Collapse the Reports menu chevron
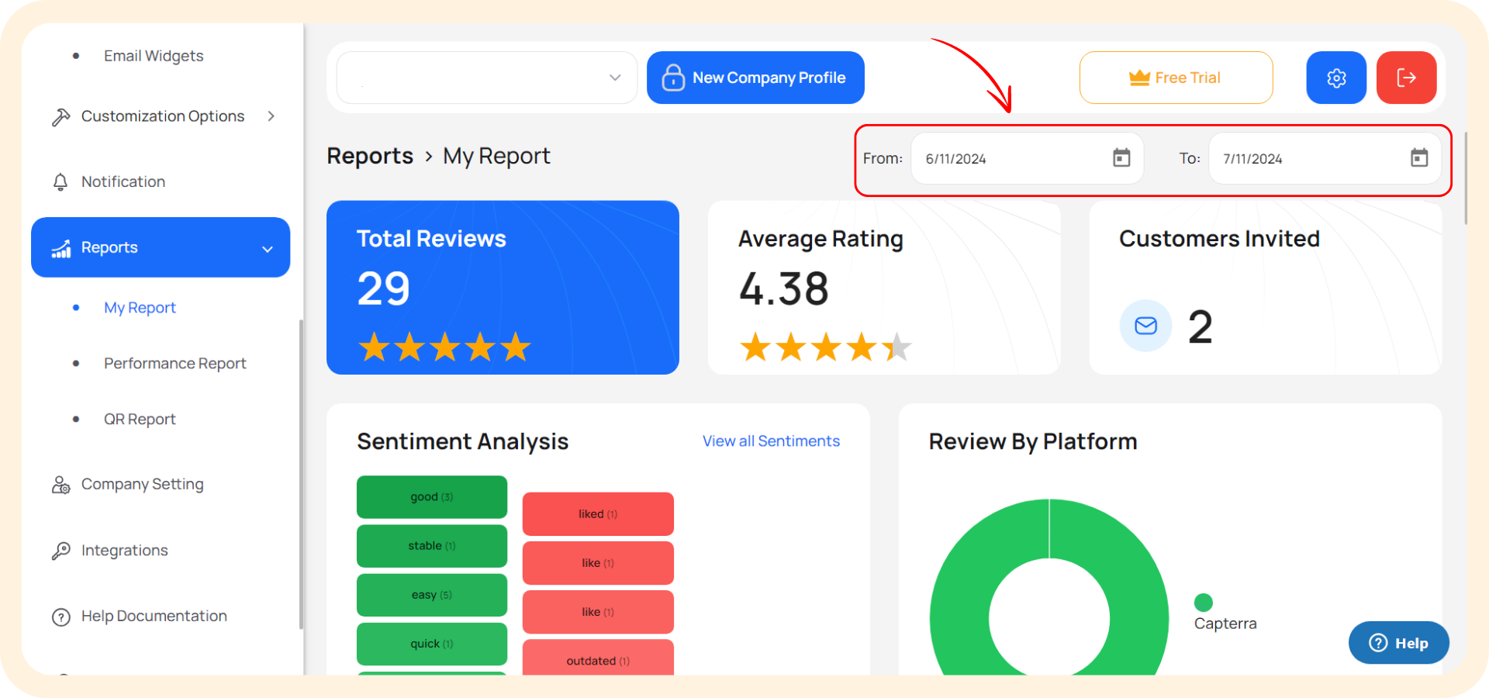 [x=268, y=249]
